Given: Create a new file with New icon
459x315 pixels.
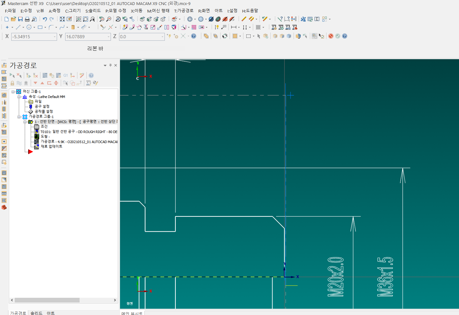Looking at the screenshot, I should (x=7, y=19).
